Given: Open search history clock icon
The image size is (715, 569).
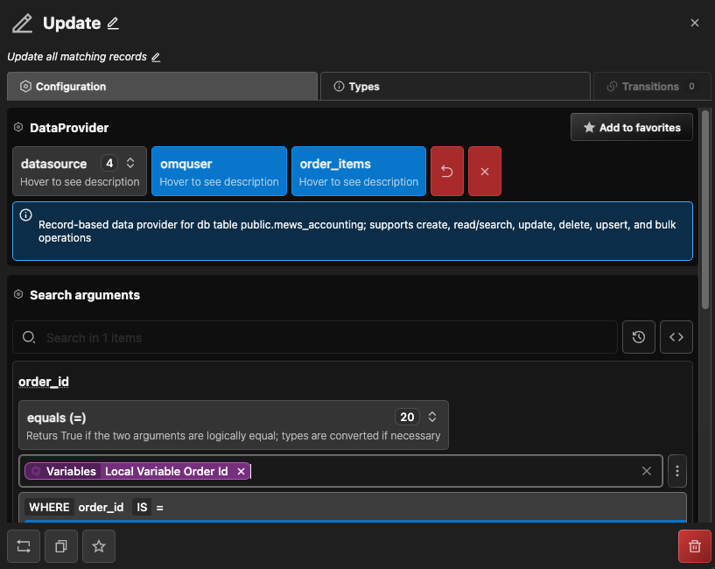Looking at the screenshot, I should (x=639, y=337).
